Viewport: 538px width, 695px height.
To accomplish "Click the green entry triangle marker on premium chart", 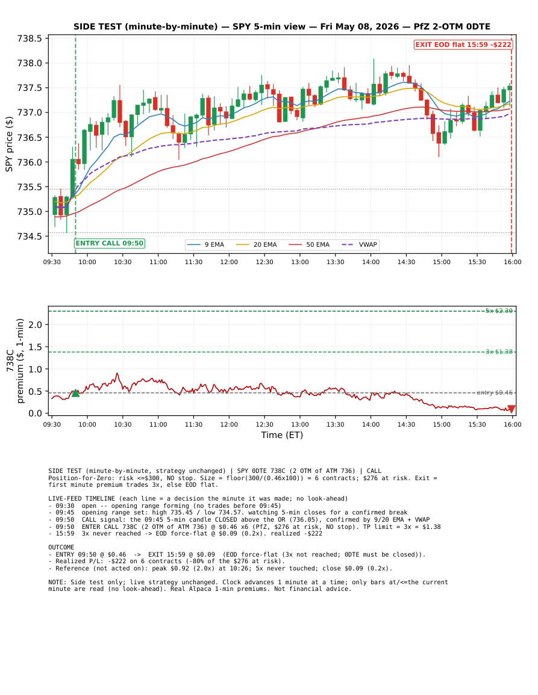I will click(x=75, y=393).
